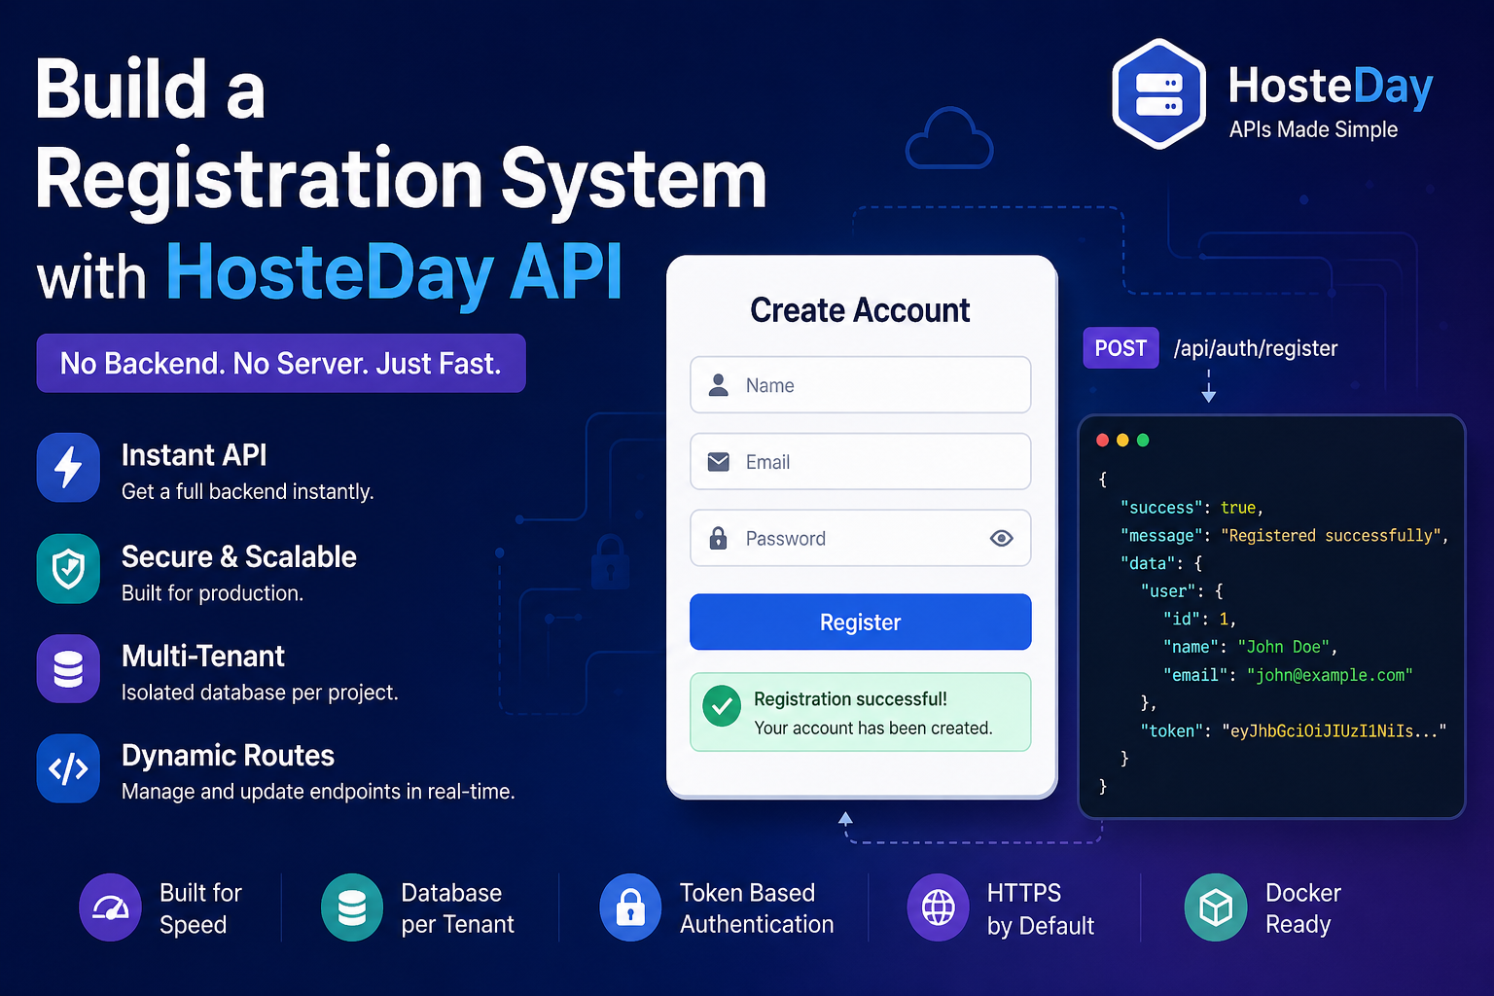Click Get a full backend instantly text
1494x996 pixels.
248,492
